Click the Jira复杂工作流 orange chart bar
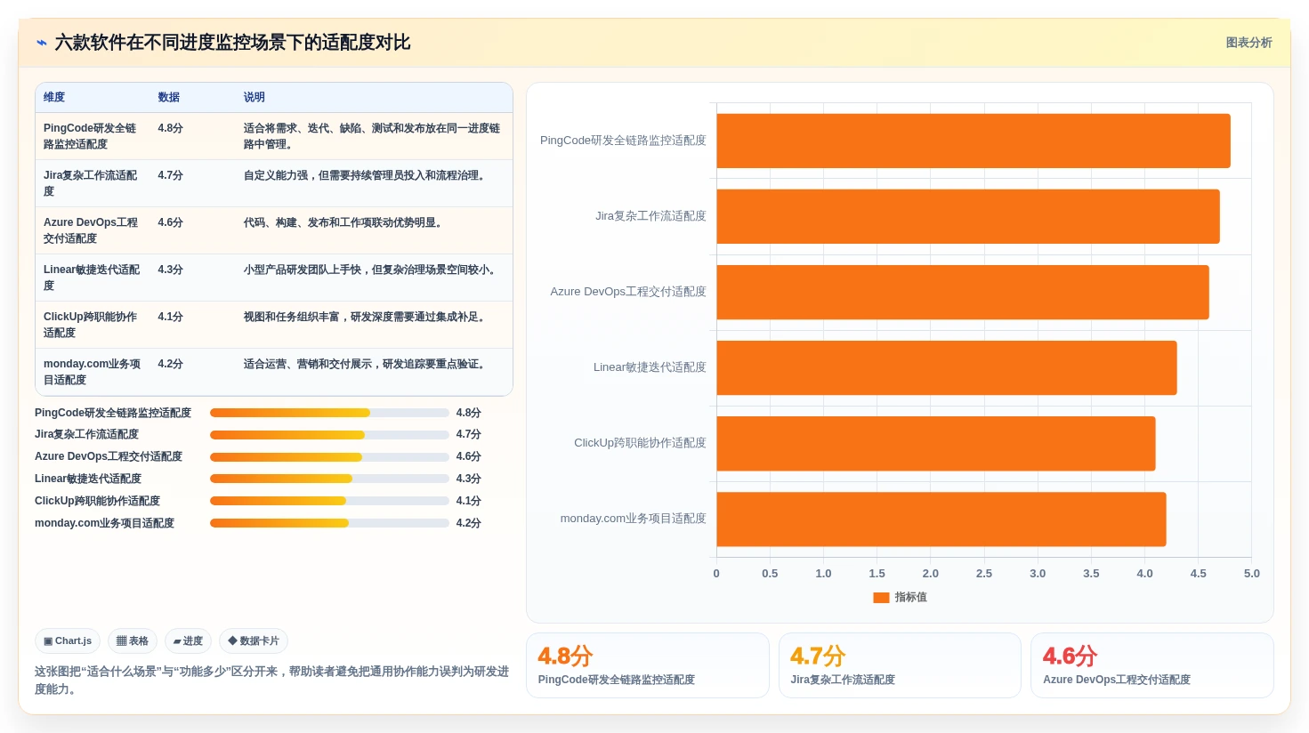Image resolution: width=1309 pixels, height=733 pixels. 968,216
